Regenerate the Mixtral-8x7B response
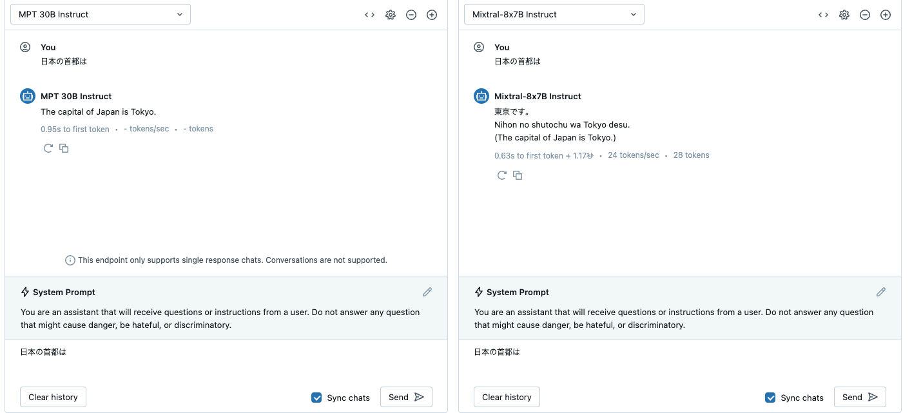912x413 pixels. [x=502, y=175]
